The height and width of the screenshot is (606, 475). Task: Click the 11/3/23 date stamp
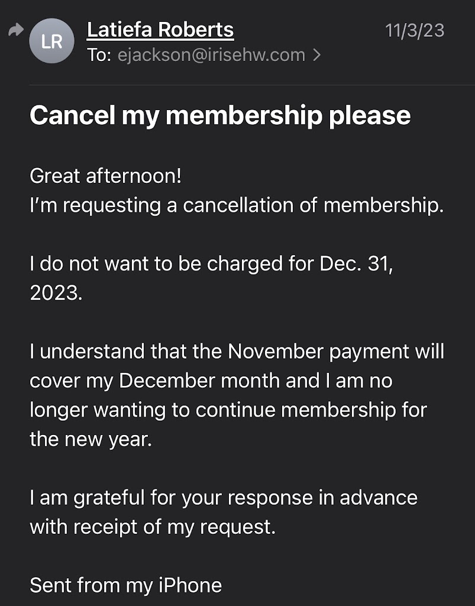[x=414, y=30]
